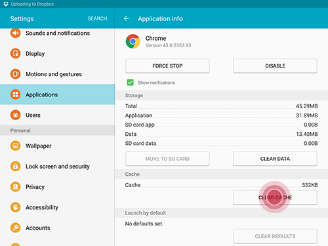The image size is (328, 246).
Task: Tap the Chrome app icon
Action: [133, 41]
